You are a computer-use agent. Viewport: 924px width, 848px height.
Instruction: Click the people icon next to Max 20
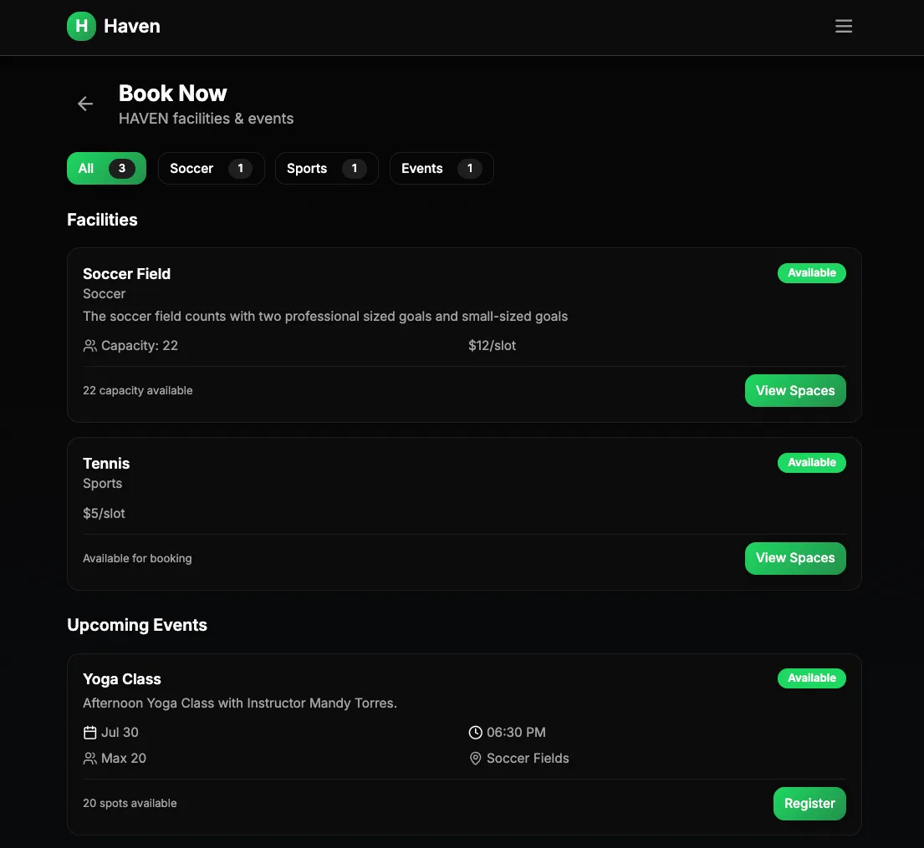point(89,759)
